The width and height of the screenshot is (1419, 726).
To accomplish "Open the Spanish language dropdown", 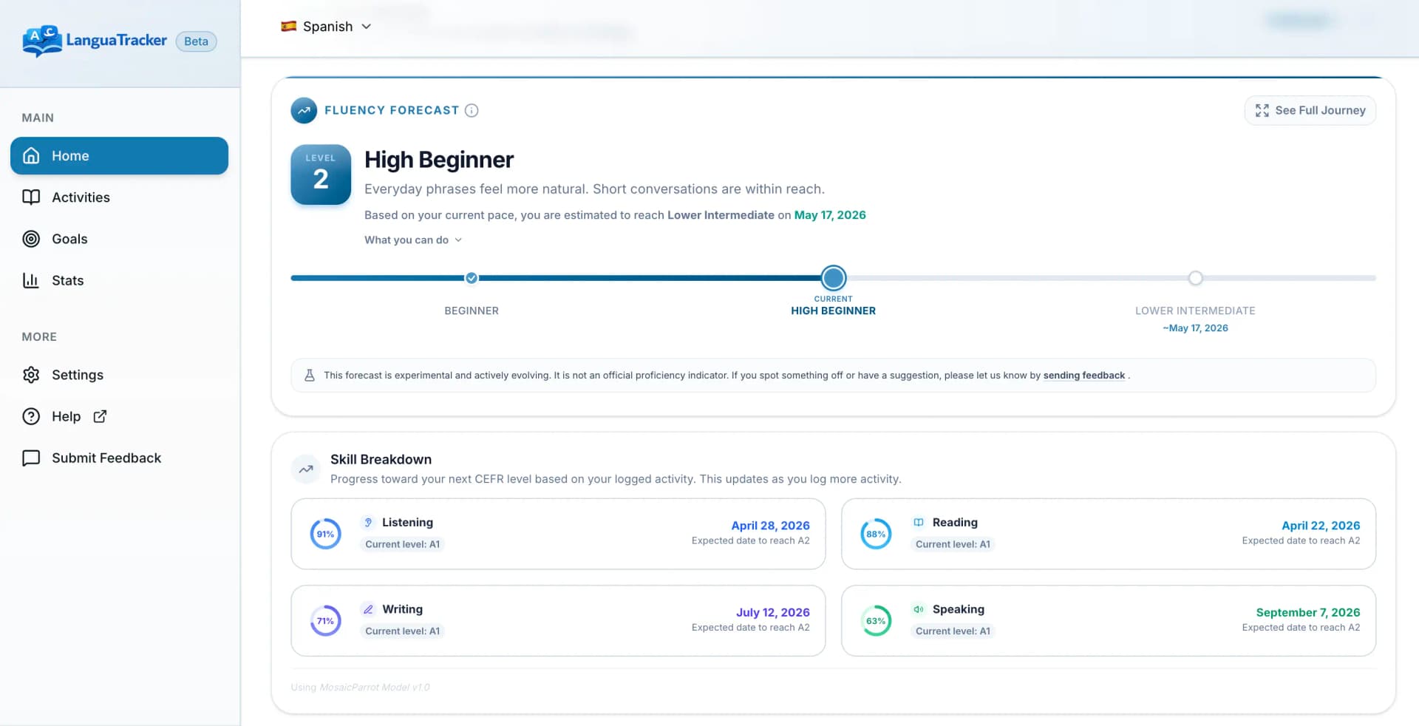I will (326, 27).
